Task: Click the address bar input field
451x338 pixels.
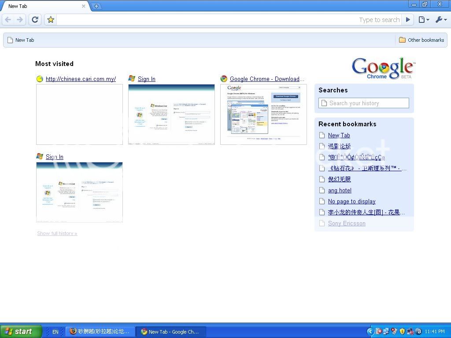Action: pos(207,19)
